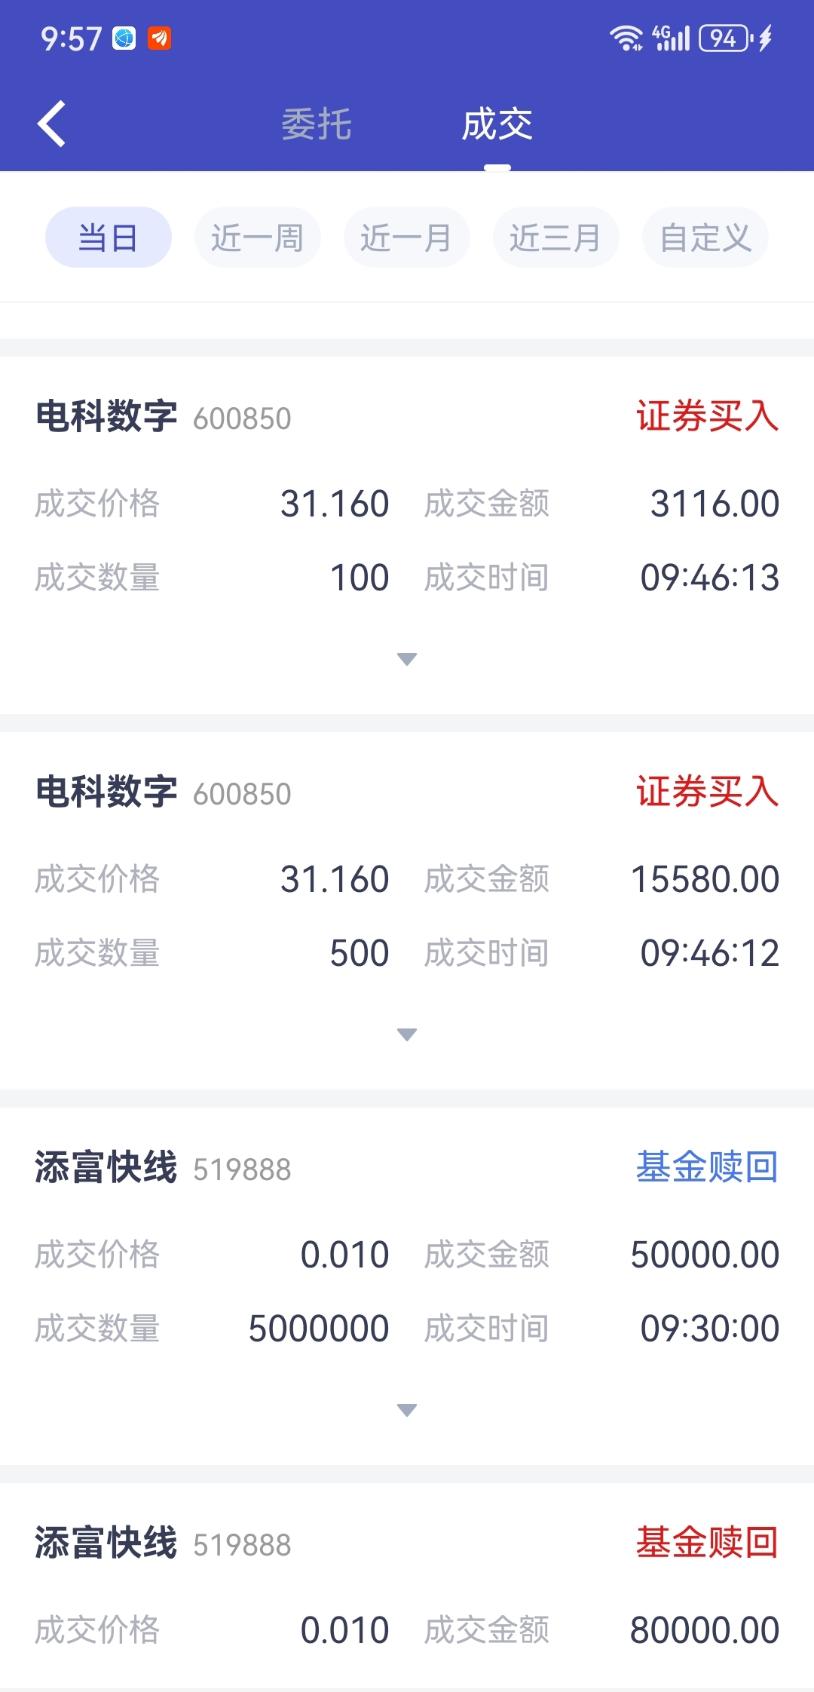This screenshot has width=814, height=1692.
Task: Select the 近一月 filter chip
Action: 407,238
